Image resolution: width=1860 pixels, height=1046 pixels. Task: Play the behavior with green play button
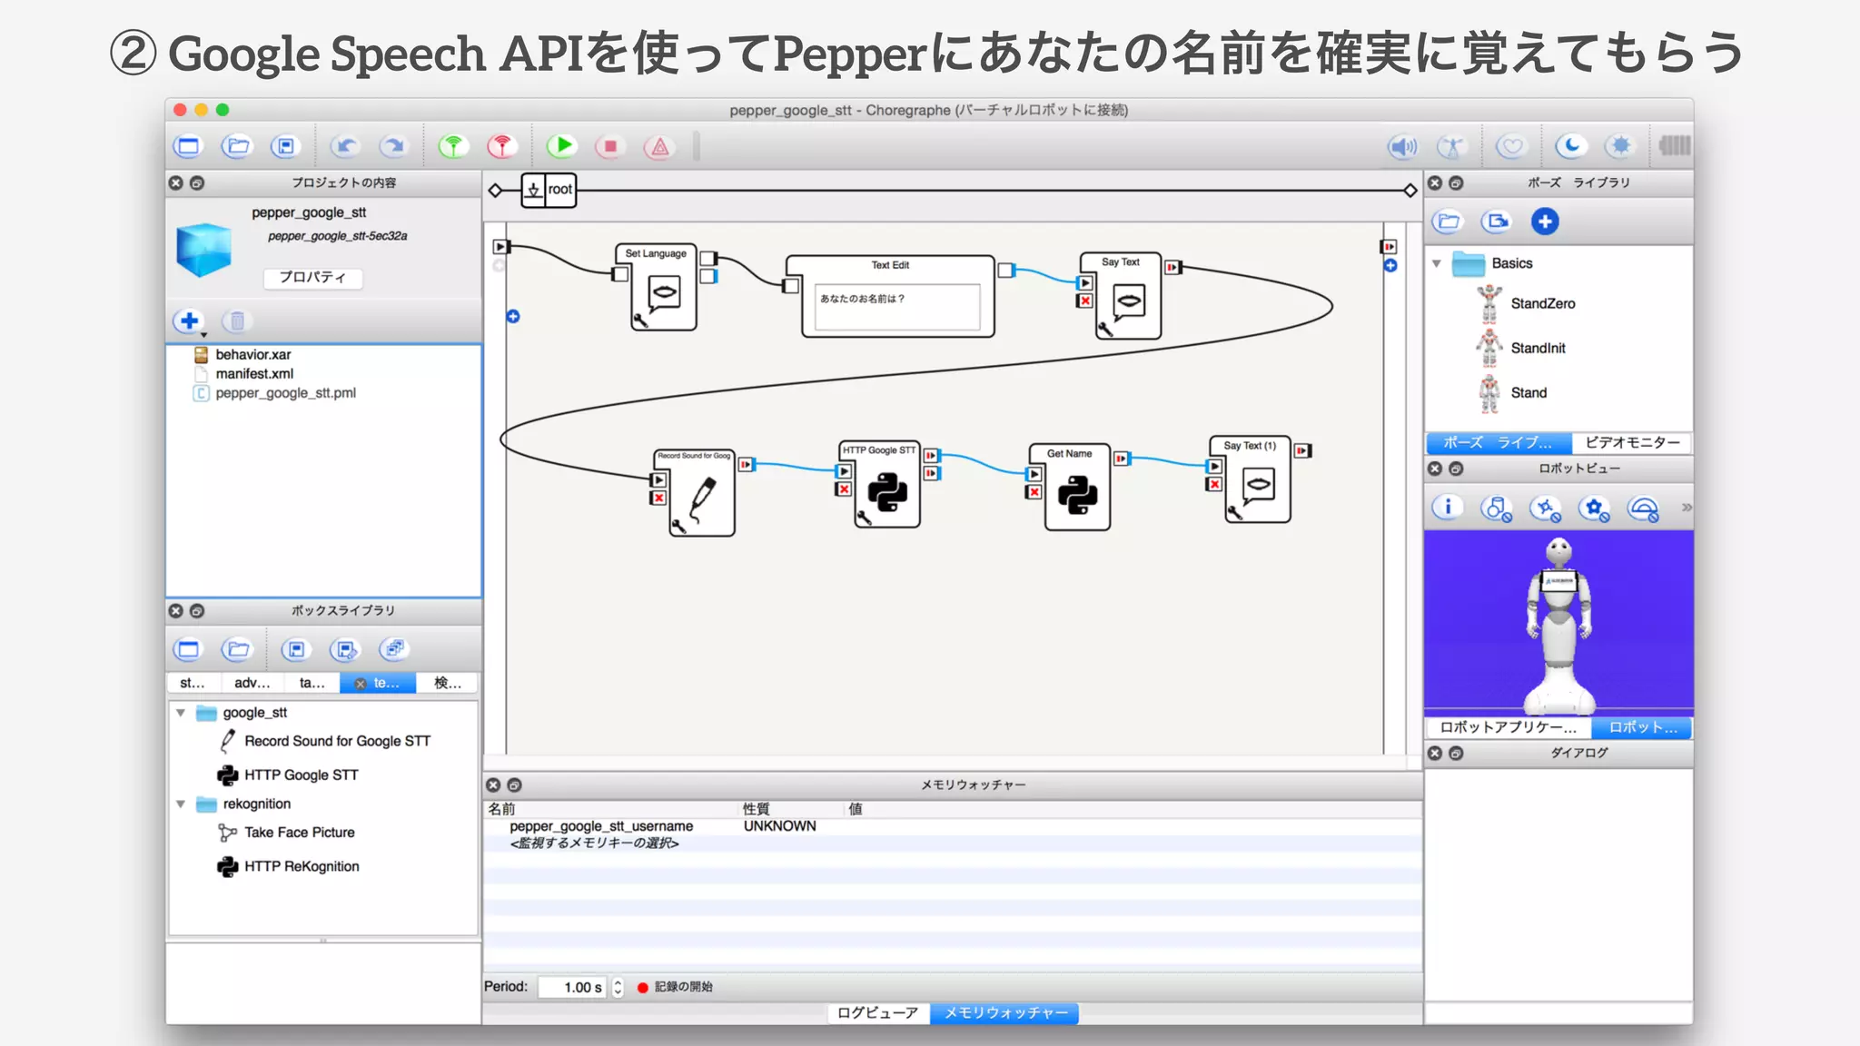point(562,145)
